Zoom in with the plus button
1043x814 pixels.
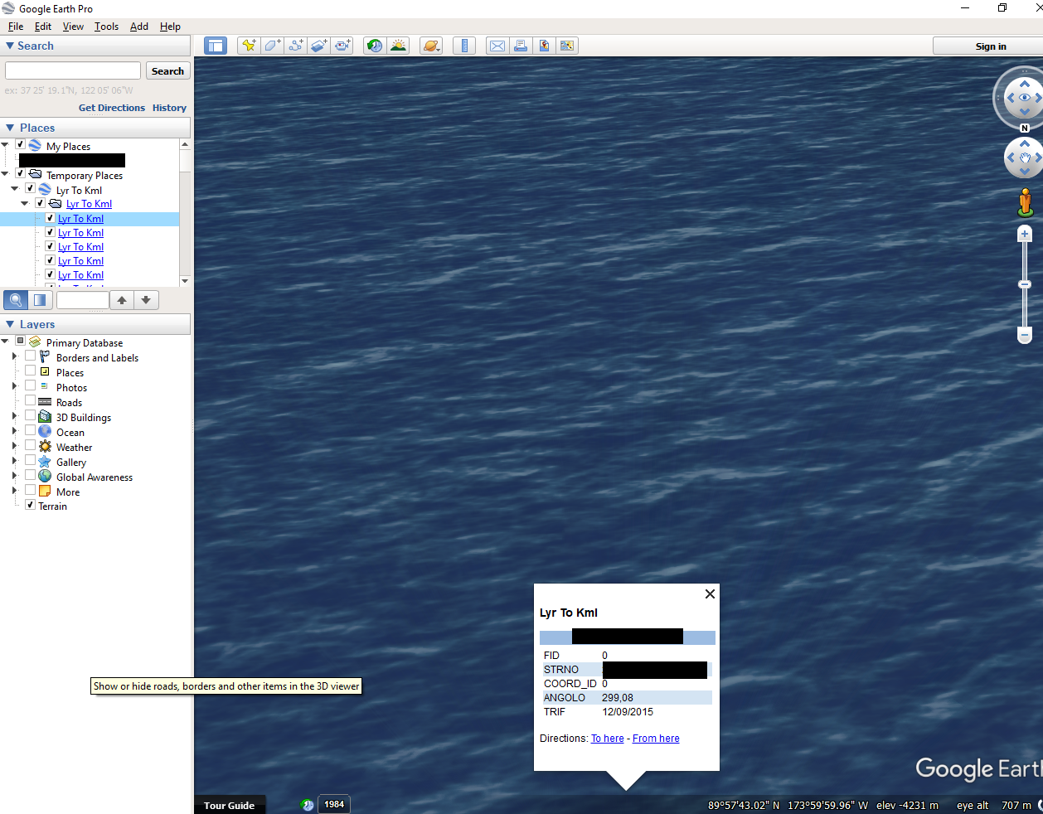(x=1025, y=234)
